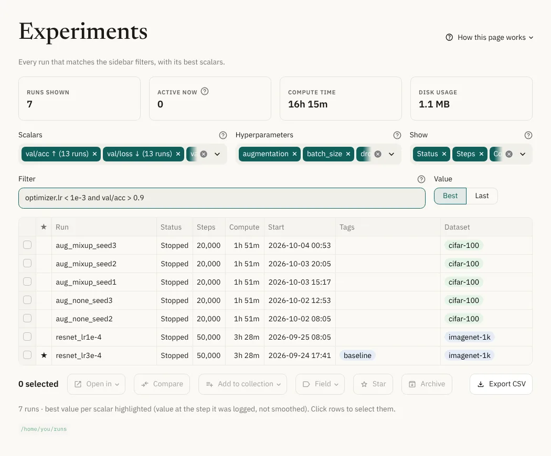Click the Hyperparameters help icon
The image size is (551, 456).
[397, 135]
